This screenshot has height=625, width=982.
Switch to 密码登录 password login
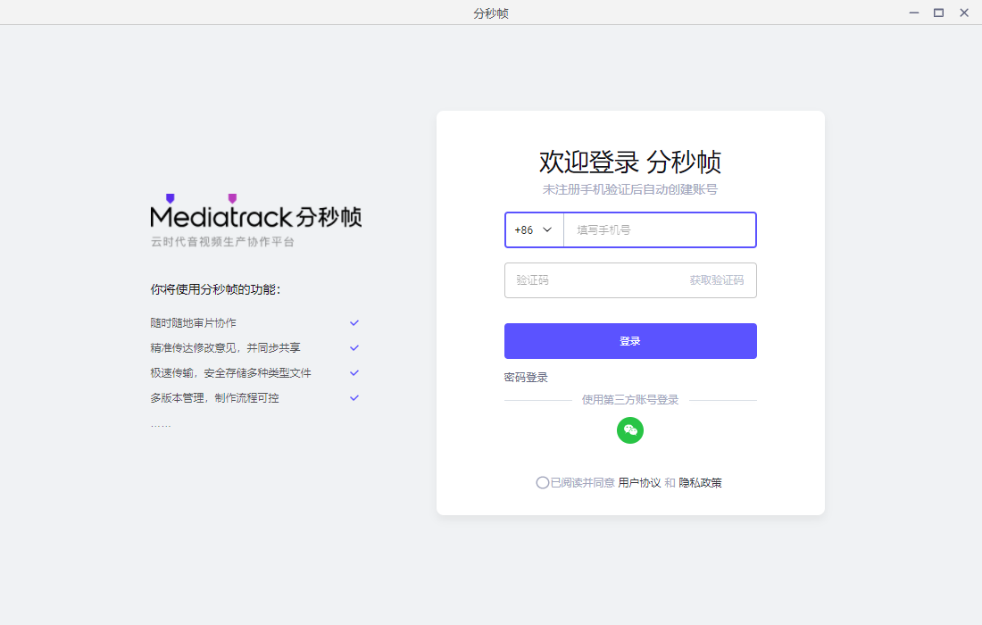[x=526, y=377]
